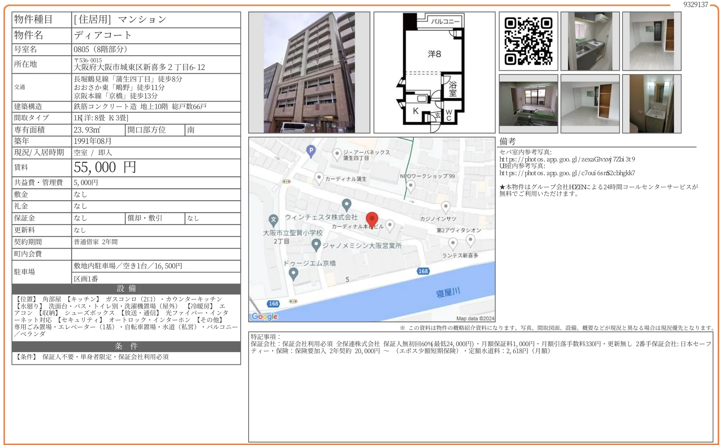Open the セパ室内参考写真 photos URL
The image size is (724, 445).
567,159
